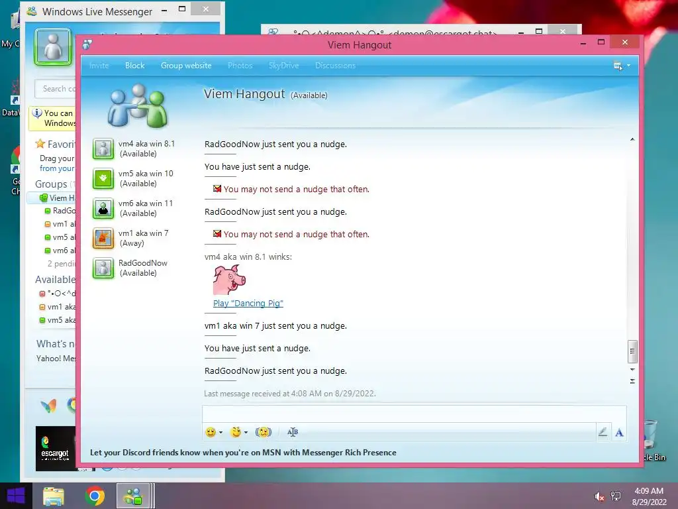Click your display picture in Windows Live Messenger
This screenshot has width=678, height=509.
point(53,47)
